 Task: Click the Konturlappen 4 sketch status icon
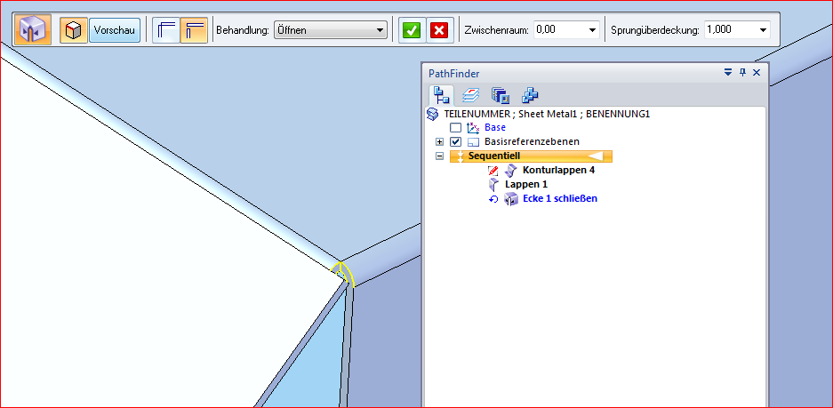(x=493, y=171)
